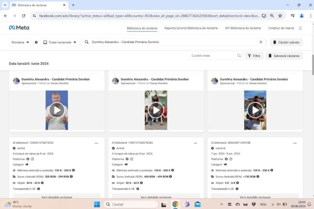
Task: Open the three-dots menu for ad 1390747338278284
Action: pos(195,143)
